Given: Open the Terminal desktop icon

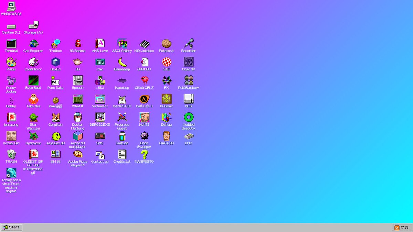Looking at the screenshot, I should 11,44.
